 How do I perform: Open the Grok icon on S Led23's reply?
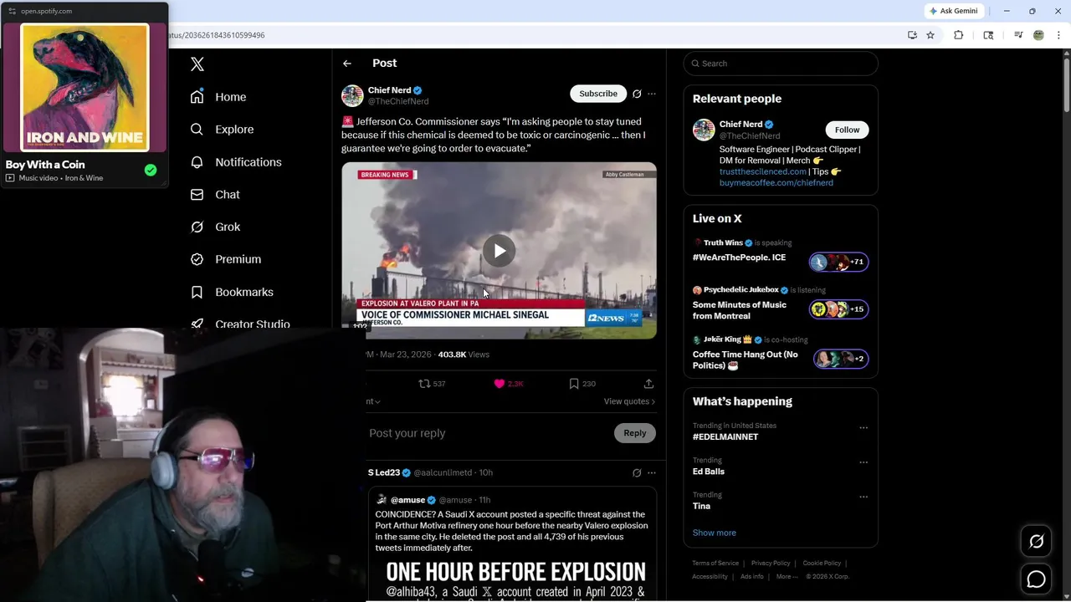(x=637, y=472)
